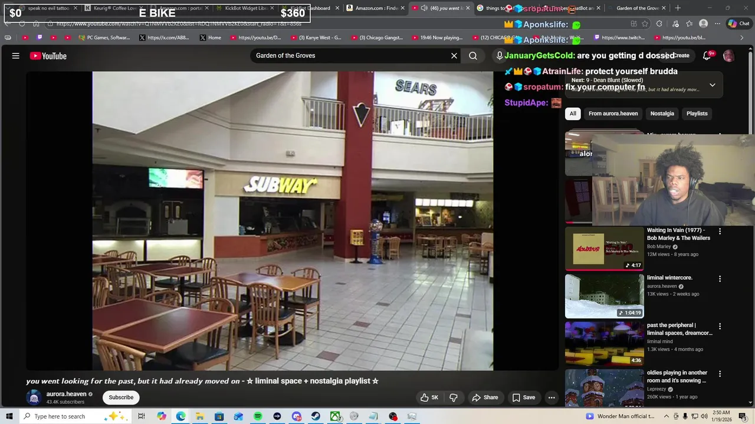This screenshot has height=424, width=755.
Task: Dislike the video with thumbs down
Action: pos(454,397)
